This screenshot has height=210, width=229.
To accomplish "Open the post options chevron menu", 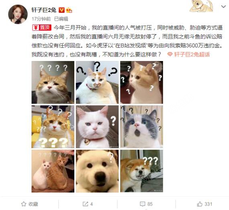I will coord(223,6).
